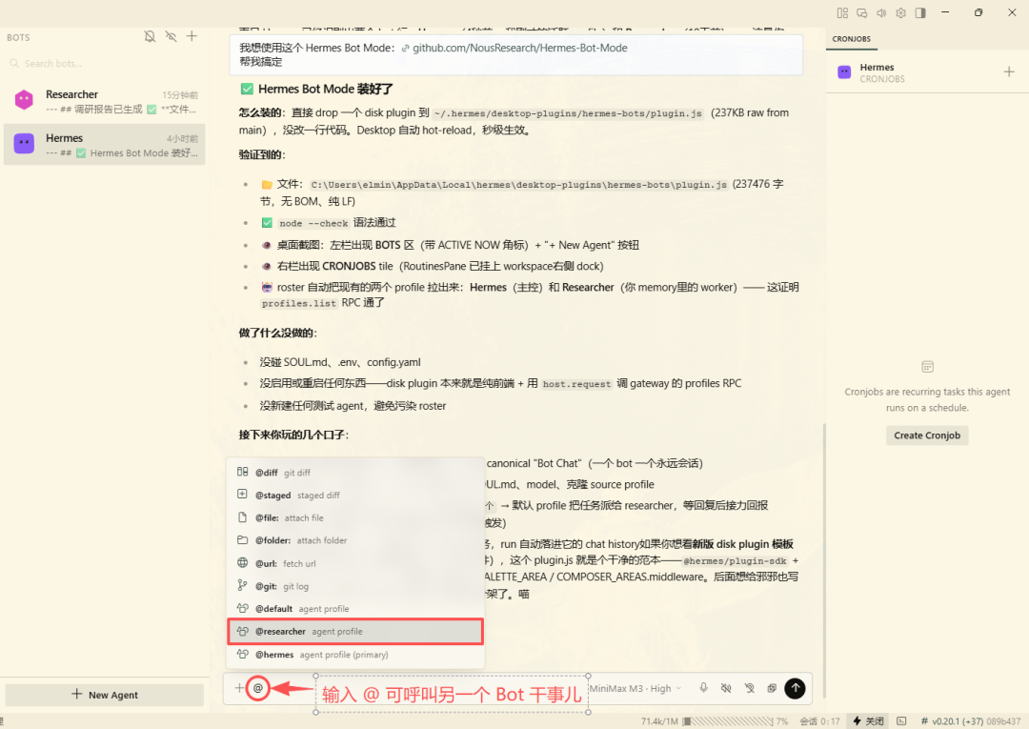Click the stacked copy icon in composer

[772, 688]
